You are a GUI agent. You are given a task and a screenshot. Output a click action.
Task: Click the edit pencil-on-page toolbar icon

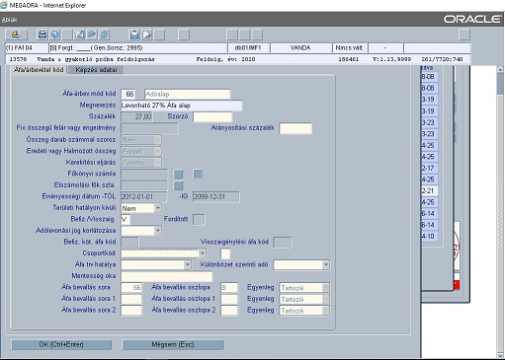[80, 35]
